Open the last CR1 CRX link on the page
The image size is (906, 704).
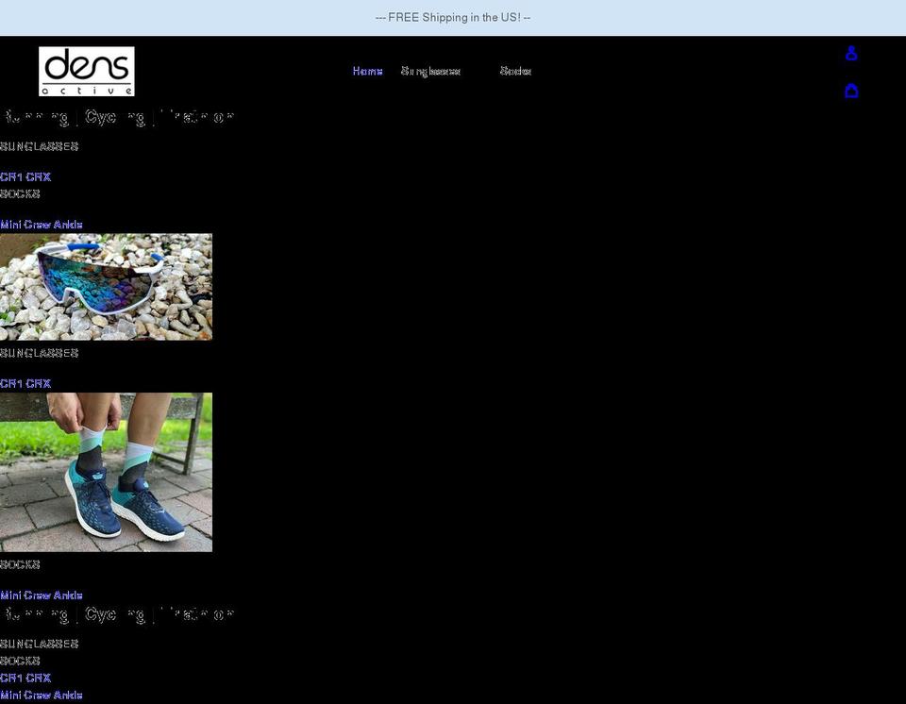pyautogui.click(x=25, y=678)
